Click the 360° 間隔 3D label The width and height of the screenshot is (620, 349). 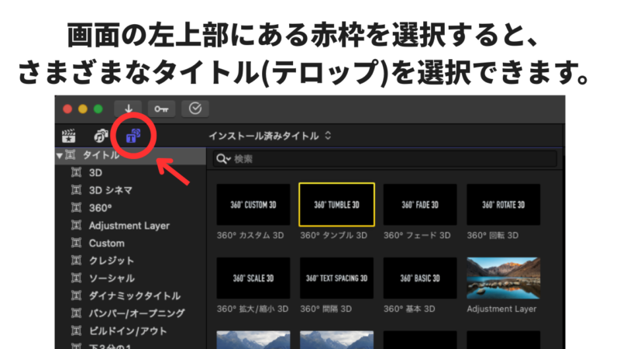click(325, 309)
